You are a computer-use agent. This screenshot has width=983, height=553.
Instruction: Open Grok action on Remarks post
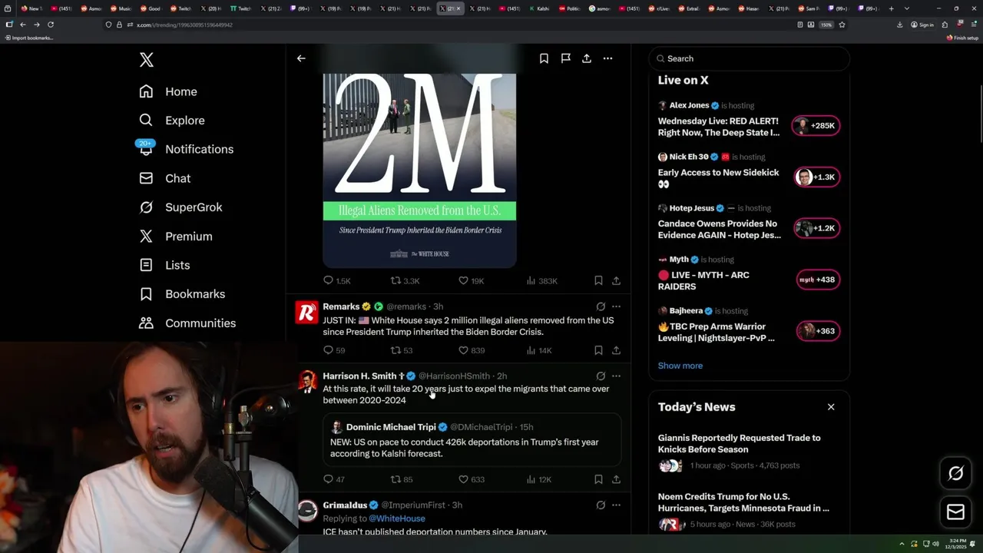coord(601,306)
